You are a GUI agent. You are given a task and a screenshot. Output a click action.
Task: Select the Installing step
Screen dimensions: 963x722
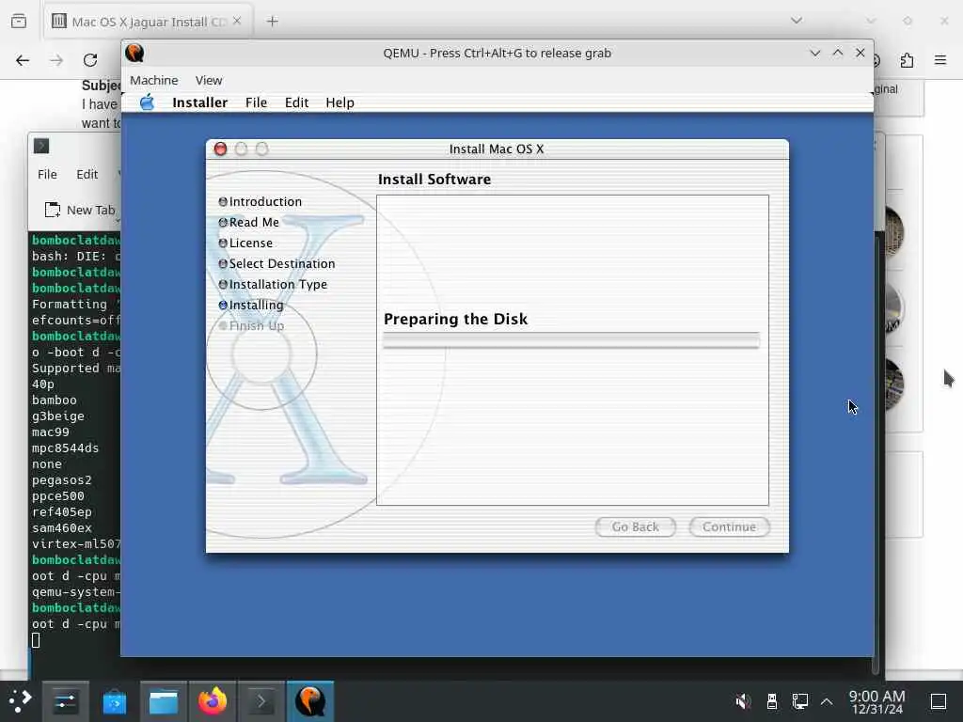[x=251, y=306]
